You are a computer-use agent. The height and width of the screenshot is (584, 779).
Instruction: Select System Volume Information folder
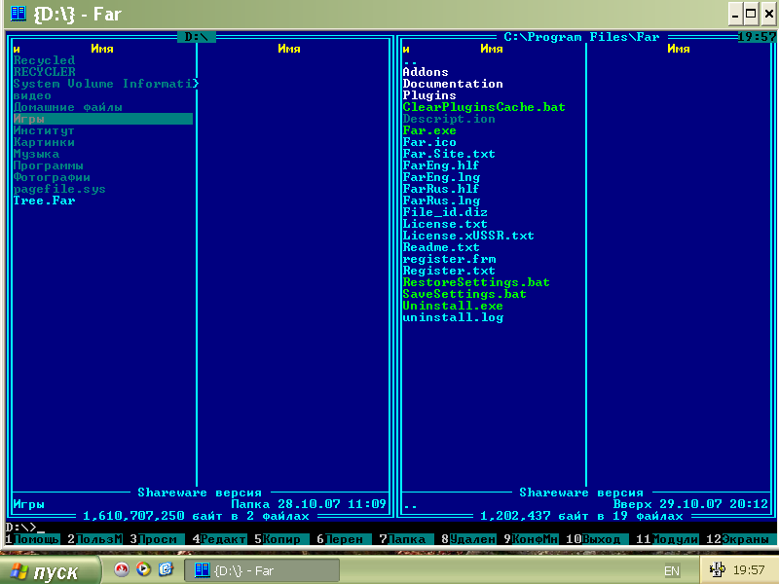106,84
